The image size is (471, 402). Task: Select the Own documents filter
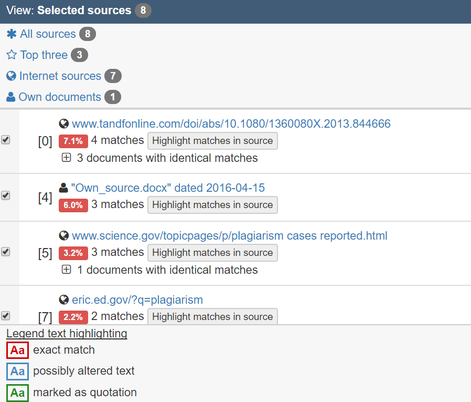tap(60, 97)
